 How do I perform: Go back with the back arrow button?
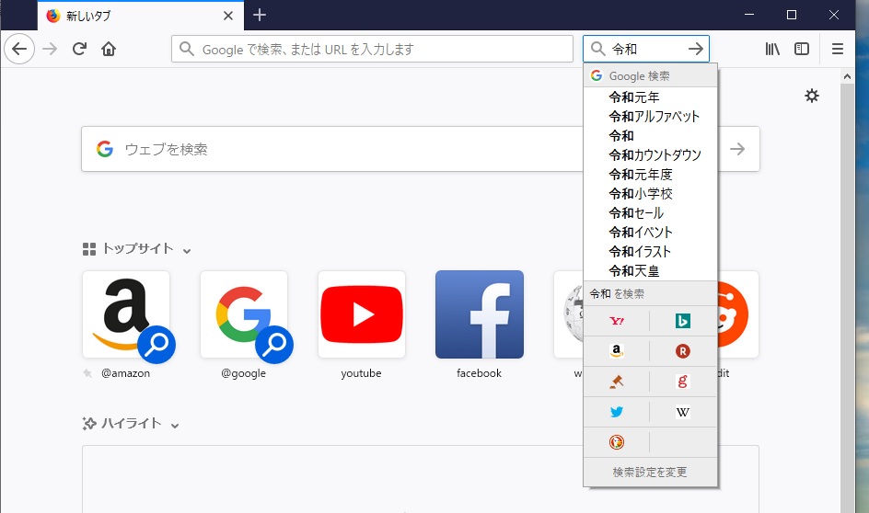point(19,50)
